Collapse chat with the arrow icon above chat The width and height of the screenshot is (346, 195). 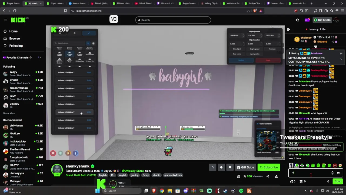click(288, 29)
